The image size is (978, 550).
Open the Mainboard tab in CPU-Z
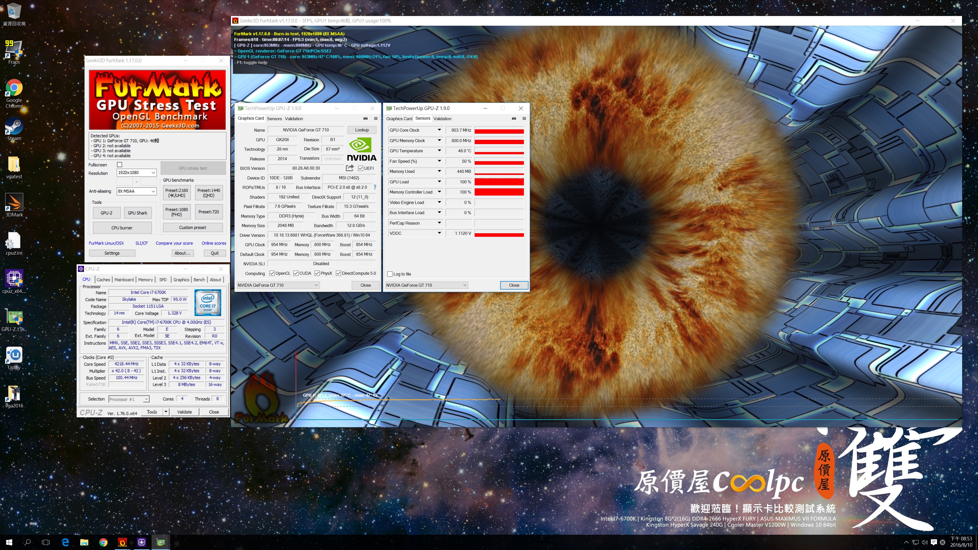pyautogui.click(x=124, y=280)
